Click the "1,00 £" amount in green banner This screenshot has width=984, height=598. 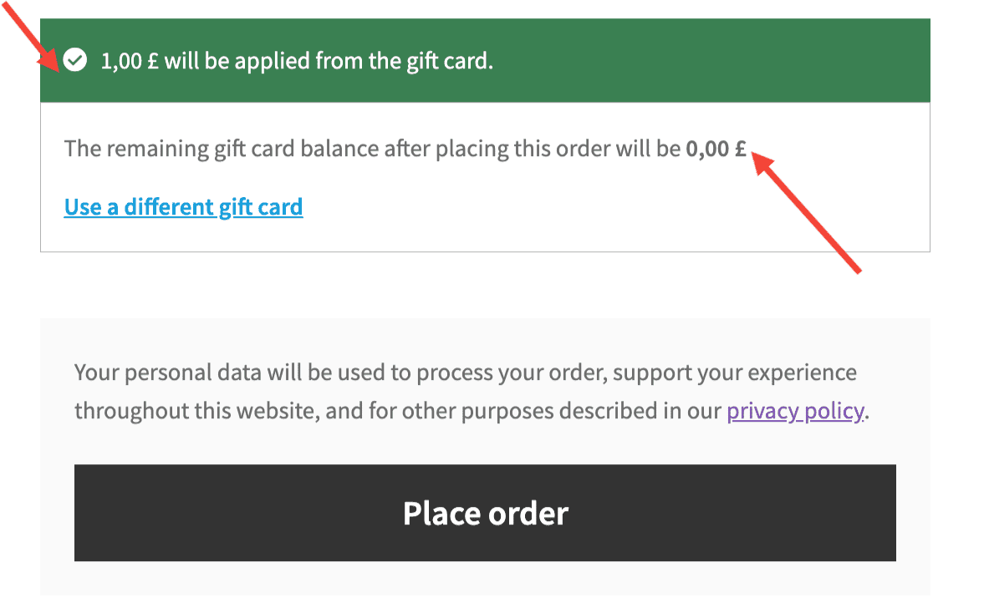click(x=130, y=61)
